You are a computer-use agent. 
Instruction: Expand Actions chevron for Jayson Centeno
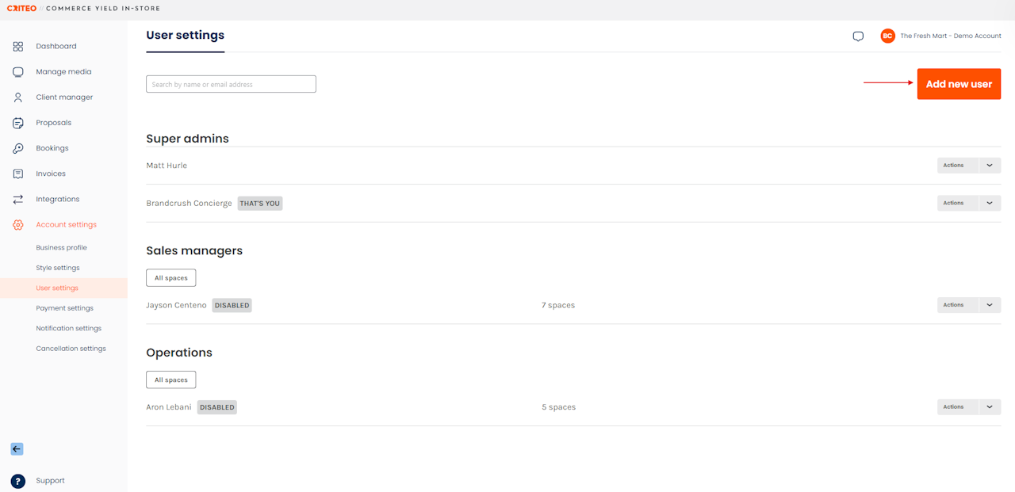point(990,305)
